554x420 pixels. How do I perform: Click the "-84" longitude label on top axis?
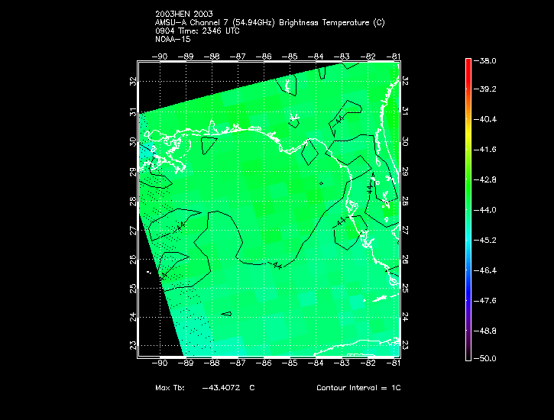(316, 57)
